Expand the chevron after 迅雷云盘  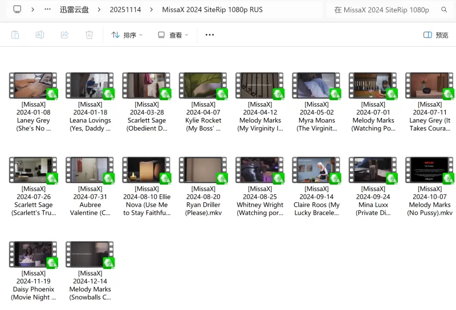coord(99,10)
